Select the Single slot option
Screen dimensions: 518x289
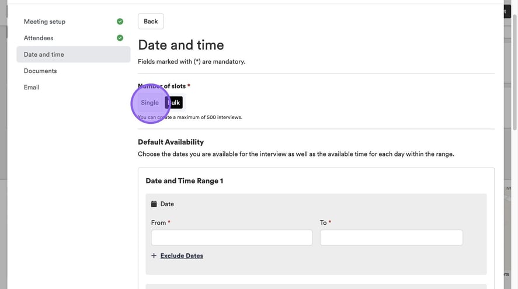150,103
